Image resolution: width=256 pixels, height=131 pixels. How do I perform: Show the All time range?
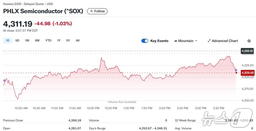[78, 41]
